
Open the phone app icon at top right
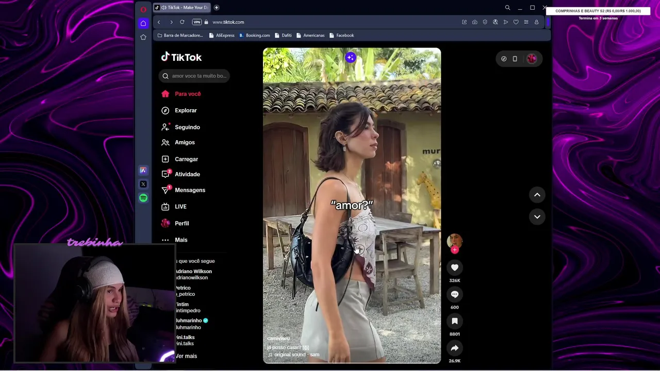click(x=515, y=59)
